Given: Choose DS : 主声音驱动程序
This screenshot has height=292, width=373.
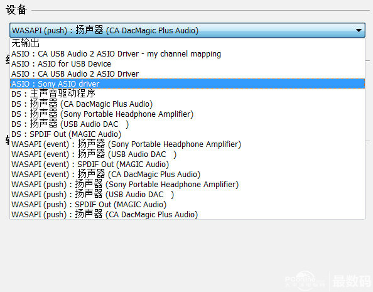Looking at the screenshot, I should click(188, 94).
